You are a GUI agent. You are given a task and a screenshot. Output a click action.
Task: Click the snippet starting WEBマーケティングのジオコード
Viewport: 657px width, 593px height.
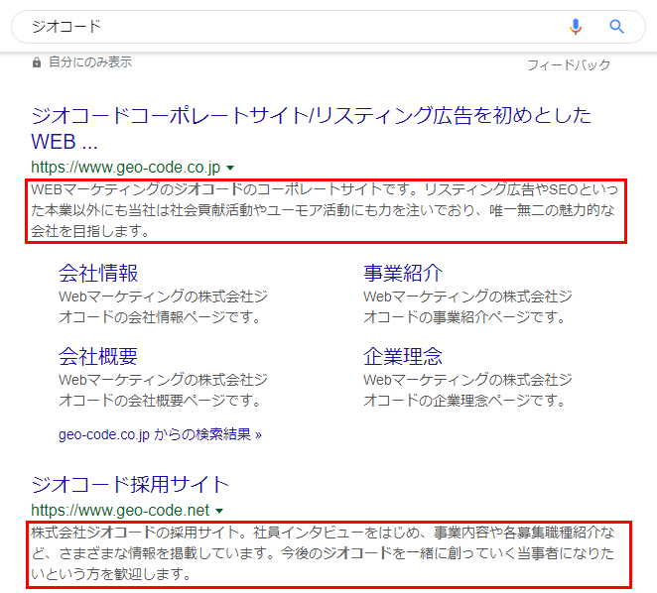326,210
